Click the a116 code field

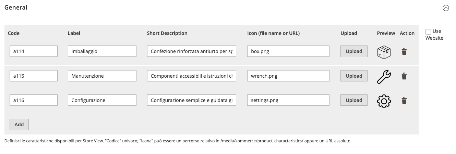[34, 100]
